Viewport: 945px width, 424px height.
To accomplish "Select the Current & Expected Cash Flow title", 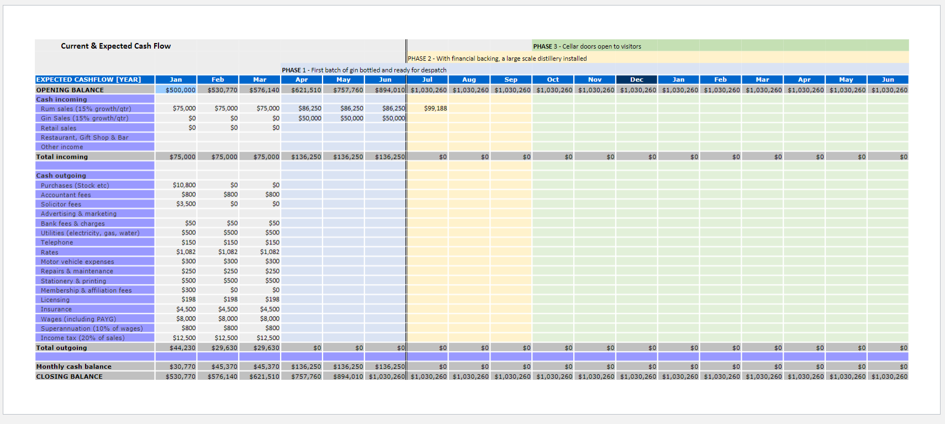I will pos(115,46).
